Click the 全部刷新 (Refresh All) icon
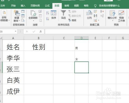Image resolution: width=129 pixels, height=103 pixels. (33, 13)
